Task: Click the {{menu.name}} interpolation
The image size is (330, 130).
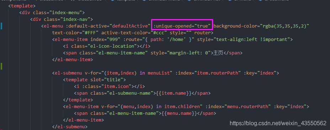Action: tap(179, 113)
